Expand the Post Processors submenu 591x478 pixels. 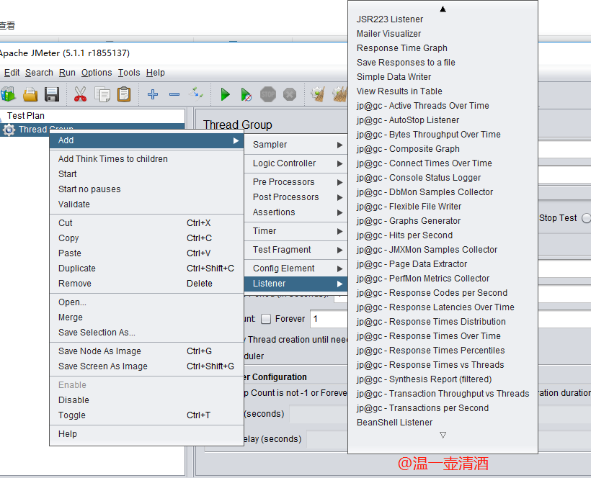tap(296, 197)
